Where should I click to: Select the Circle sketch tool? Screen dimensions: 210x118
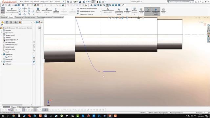pyautogui.click(x=25, y=9)
